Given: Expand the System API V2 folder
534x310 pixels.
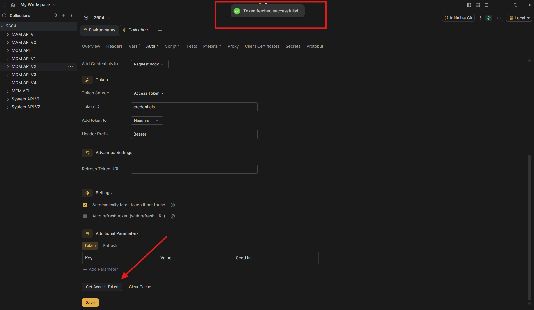Looking at the screenshot, I should [8, 107].
